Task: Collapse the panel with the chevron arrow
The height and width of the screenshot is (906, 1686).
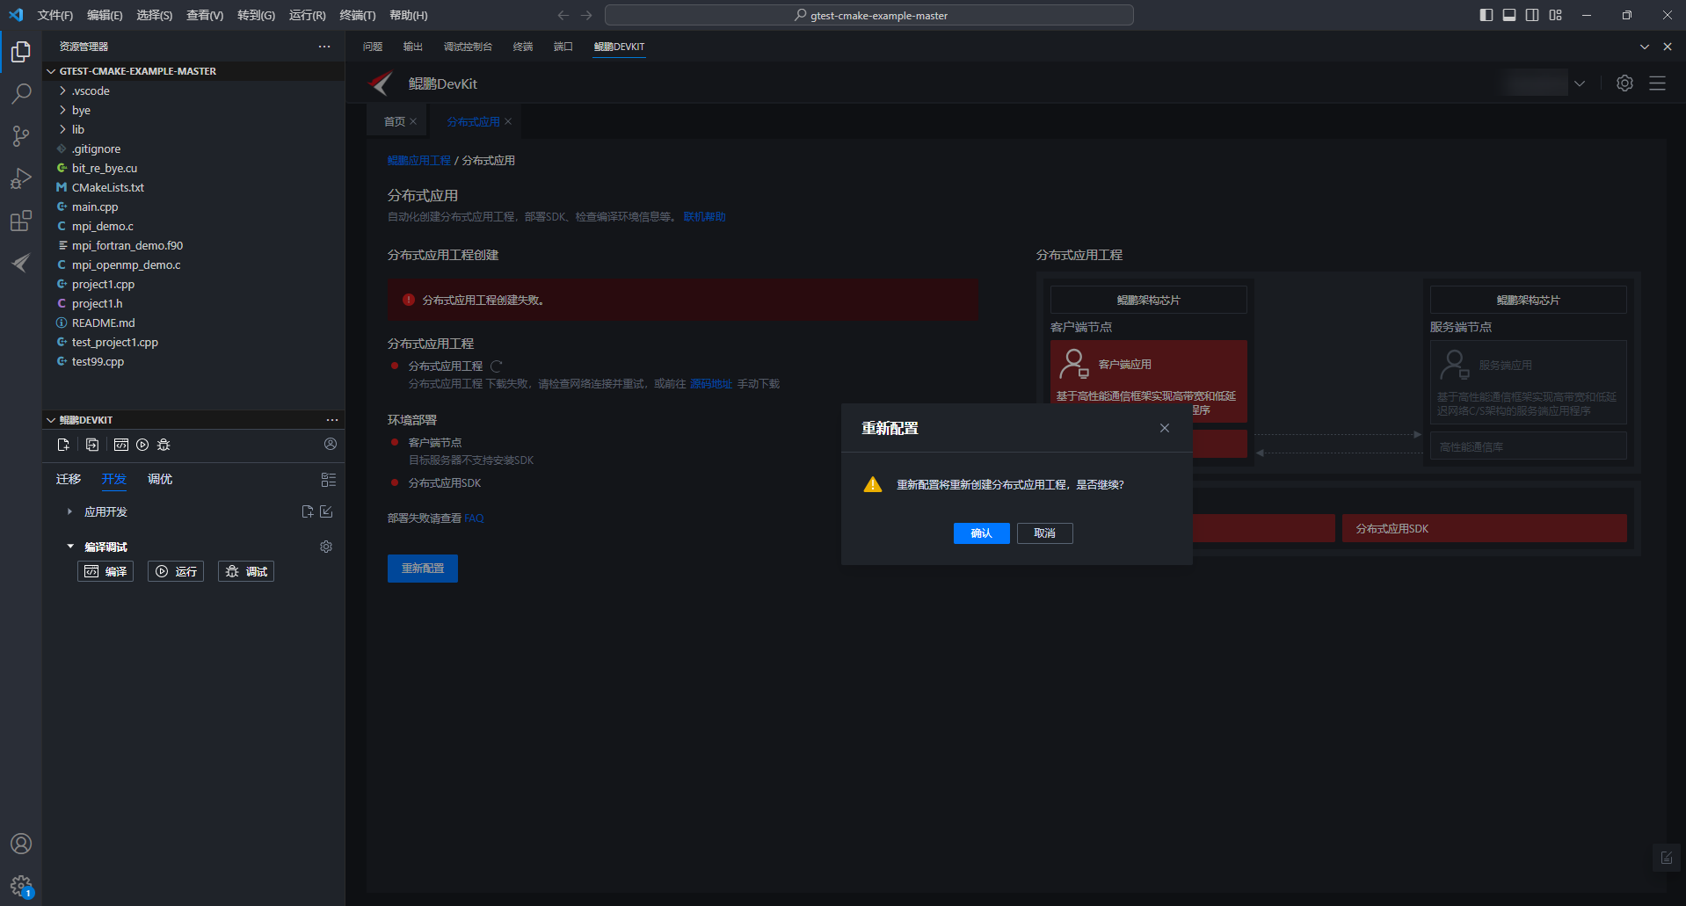Action: pos(1645,47)
